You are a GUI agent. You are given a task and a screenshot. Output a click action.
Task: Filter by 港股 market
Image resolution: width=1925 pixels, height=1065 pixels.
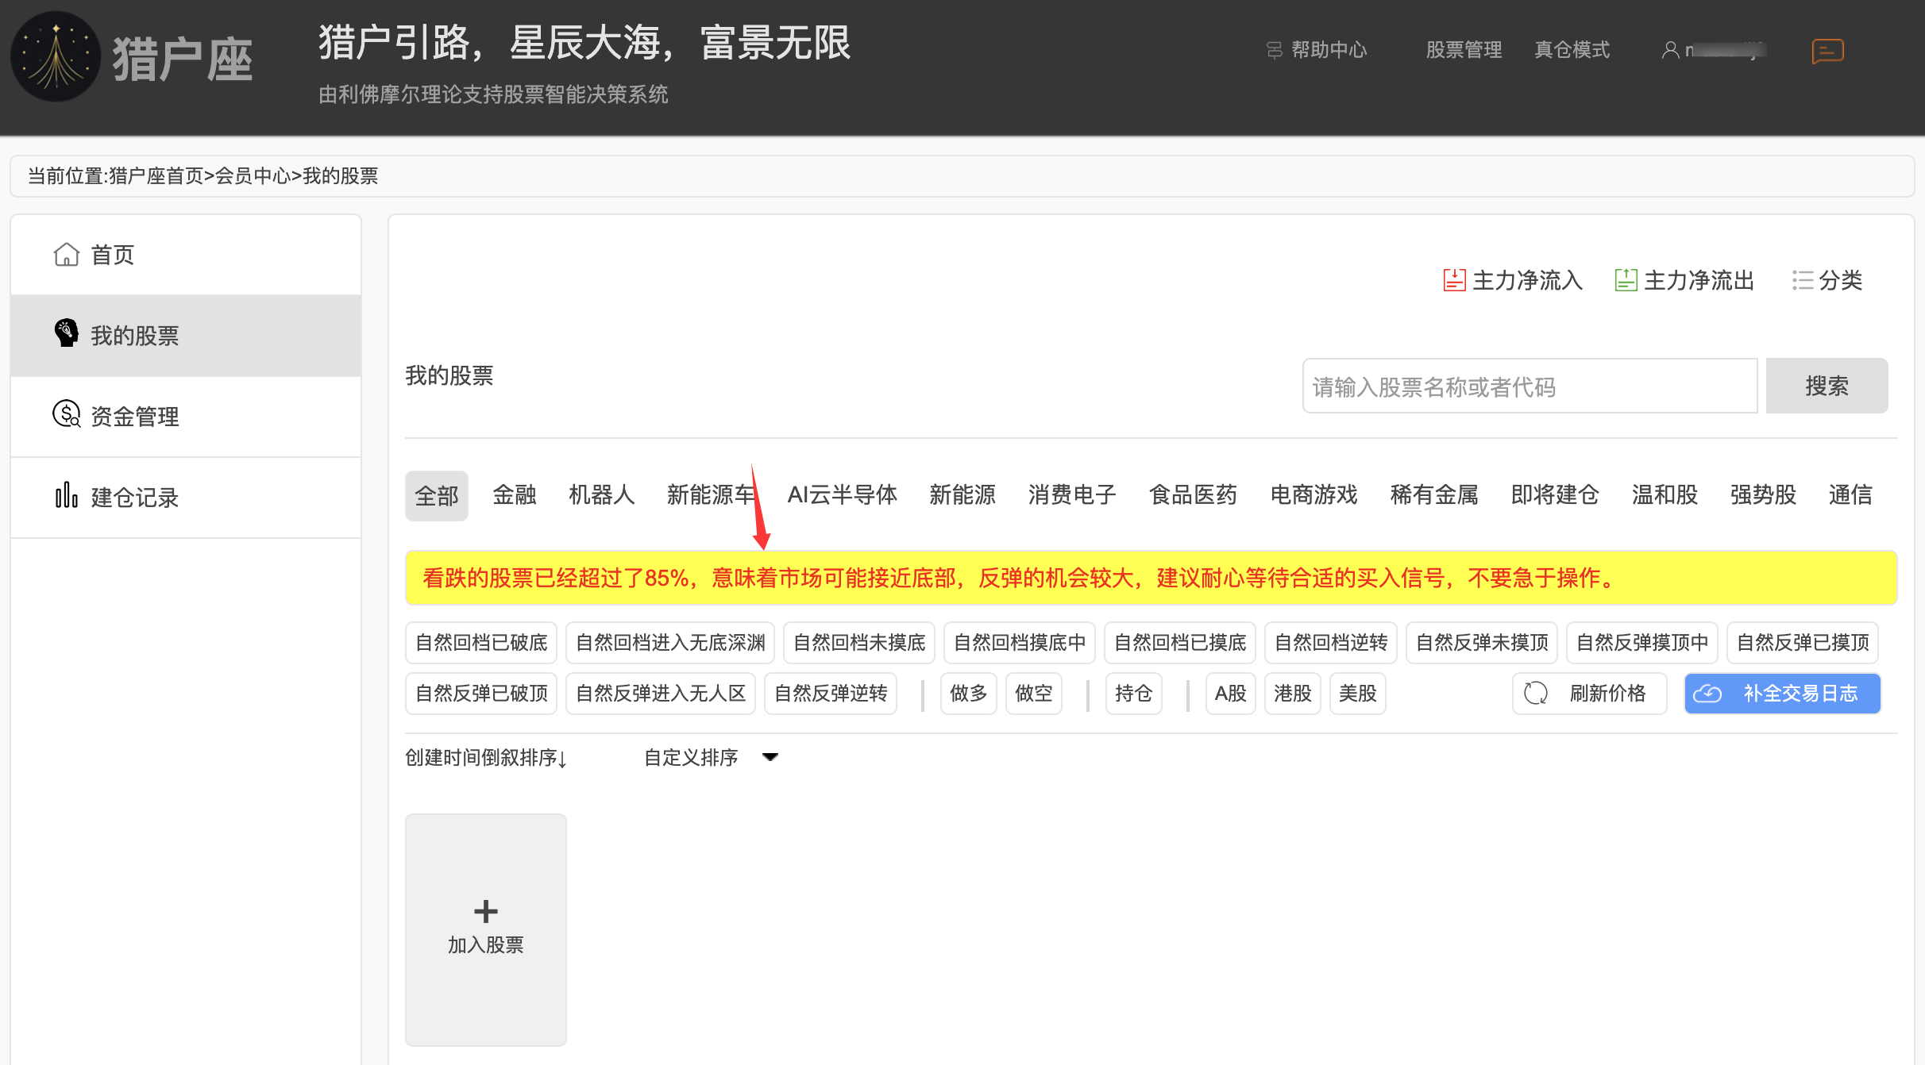(1293, 694)
